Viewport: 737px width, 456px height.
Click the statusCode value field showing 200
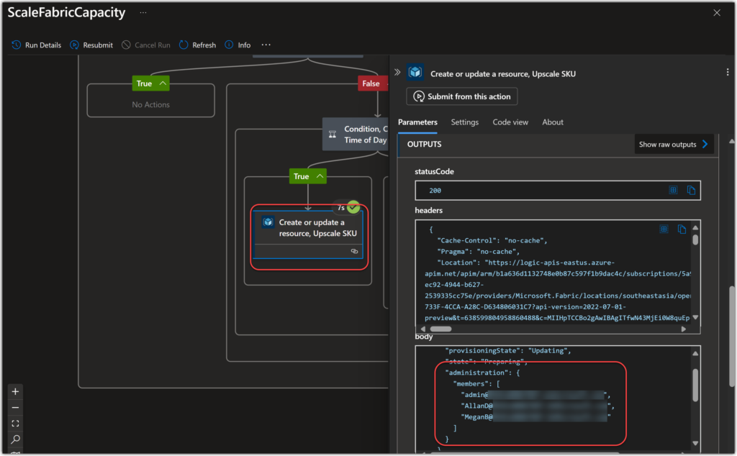click(558, 190)
